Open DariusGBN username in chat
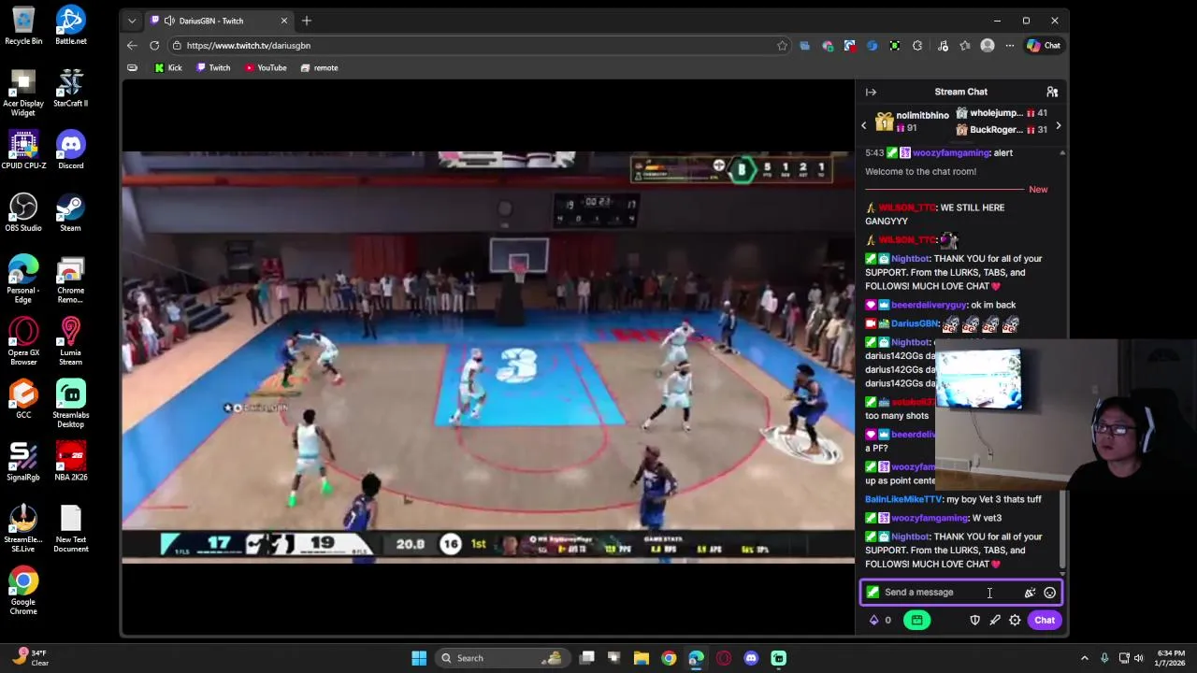The width and height of the screenshot is (1197, 673). tap(914, 323)
